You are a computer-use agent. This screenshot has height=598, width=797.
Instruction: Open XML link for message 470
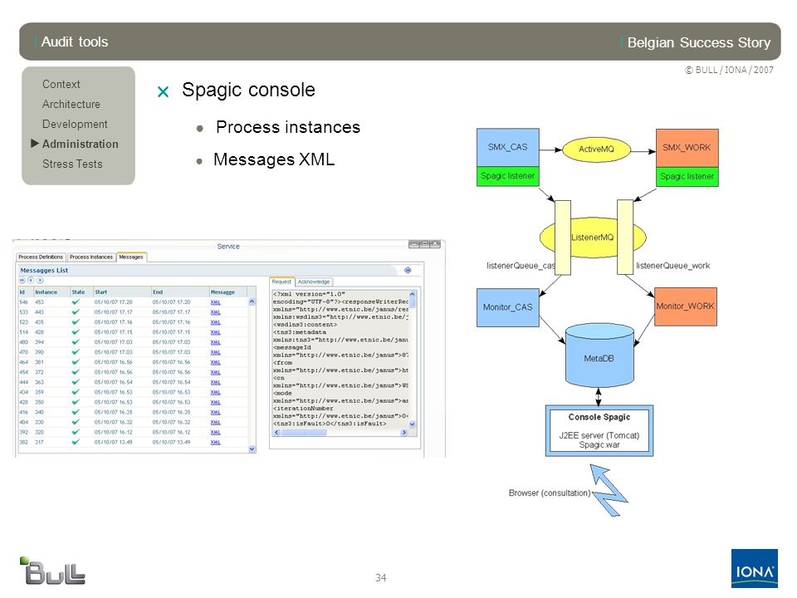click(216, 352)
